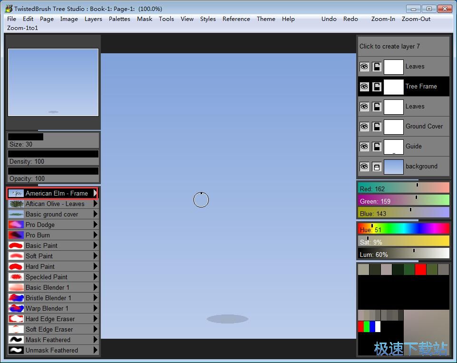This screenshot has height=363, width=457.
Task: Select the American Elm - Frame brush icon
Action: pyautogui.click(x=16, y=193)
